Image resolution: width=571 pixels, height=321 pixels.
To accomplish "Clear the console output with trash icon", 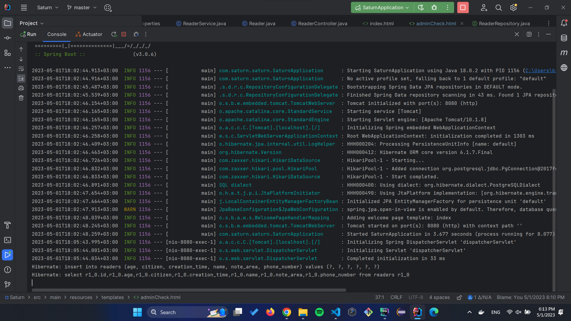I will pos(21,98).
